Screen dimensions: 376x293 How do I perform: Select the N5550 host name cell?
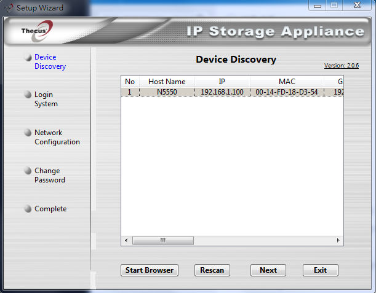tap(167, 92)
